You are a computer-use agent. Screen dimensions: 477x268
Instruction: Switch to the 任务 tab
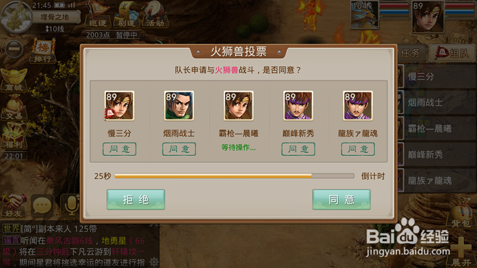coord(411,54)
